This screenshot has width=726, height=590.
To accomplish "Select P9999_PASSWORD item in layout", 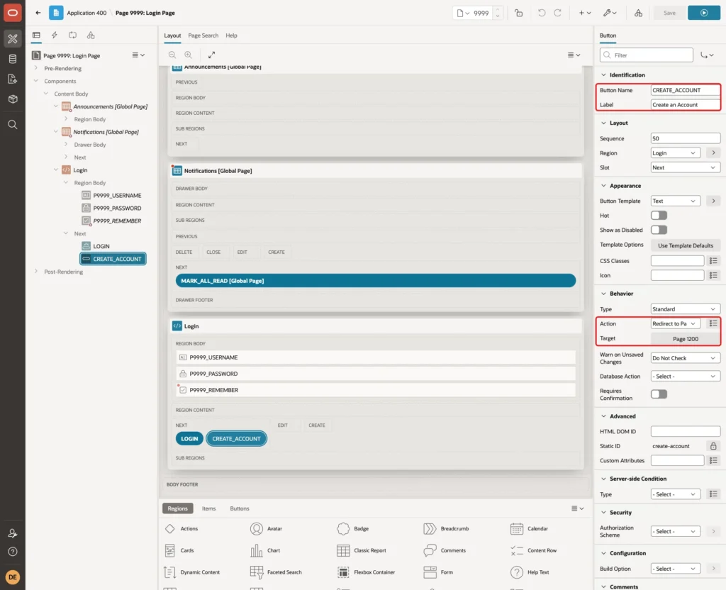I will (376, 374).
